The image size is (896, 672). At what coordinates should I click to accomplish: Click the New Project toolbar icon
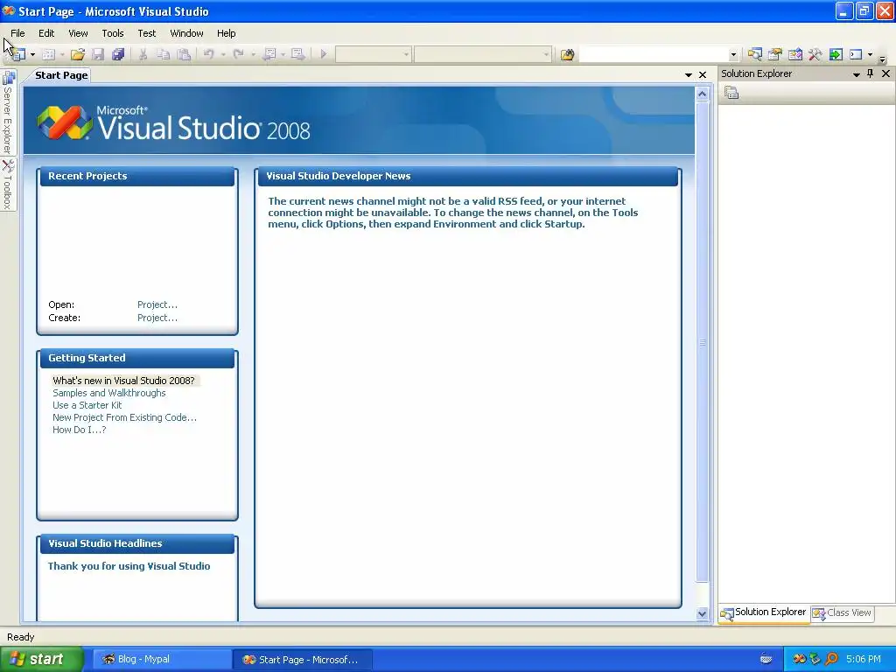point(17,54)
